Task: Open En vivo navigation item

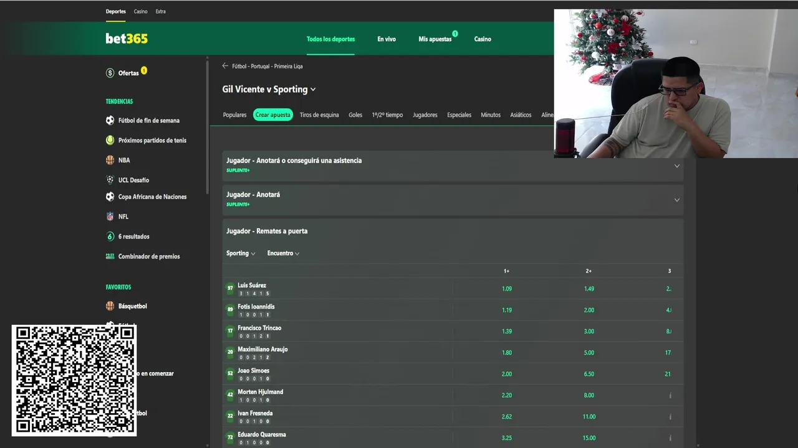Action: tap(387, 39)
